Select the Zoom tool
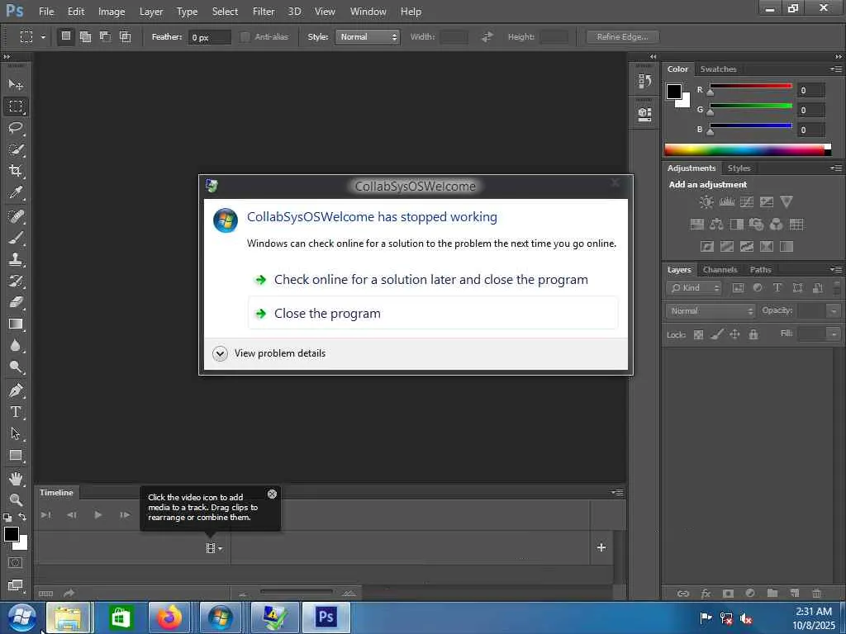Screen dimensions: 846x634 [16, 500]
